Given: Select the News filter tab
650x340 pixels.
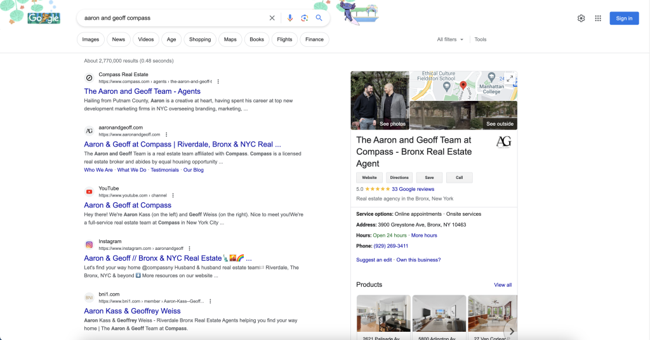Looking at the screenshot, I should click(118, 39).
